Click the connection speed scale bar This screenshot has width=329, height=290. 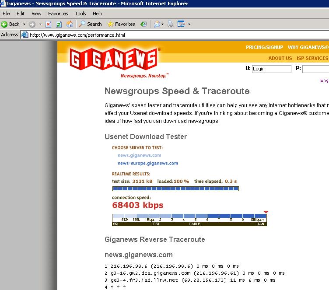click(189, 219)
